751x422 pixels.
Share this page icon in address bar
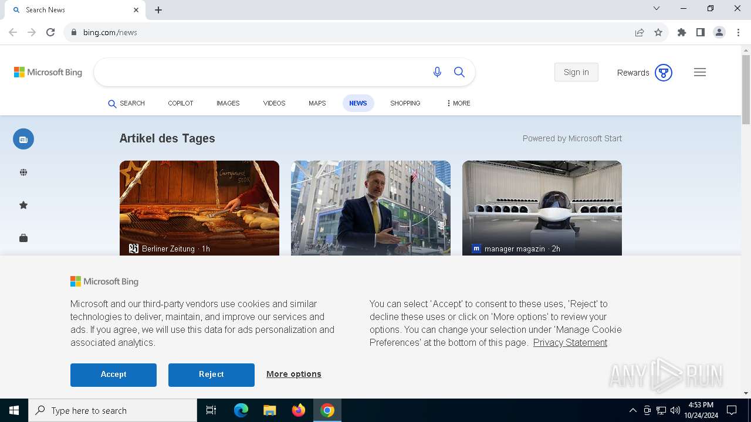coord(640,32)
